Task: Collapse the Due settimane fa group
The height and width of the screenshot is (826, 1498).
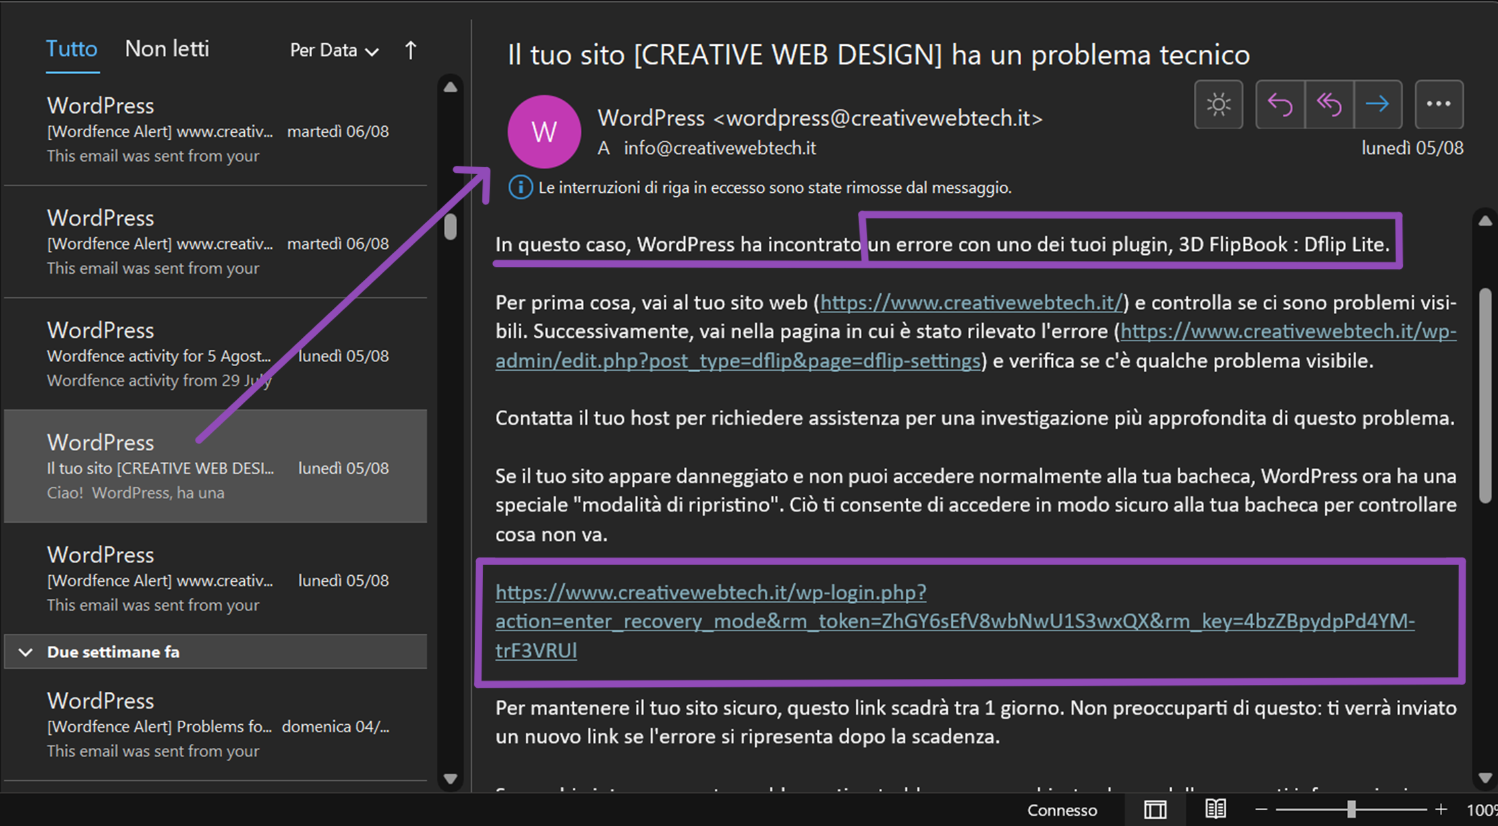Action: pos(26,652)
